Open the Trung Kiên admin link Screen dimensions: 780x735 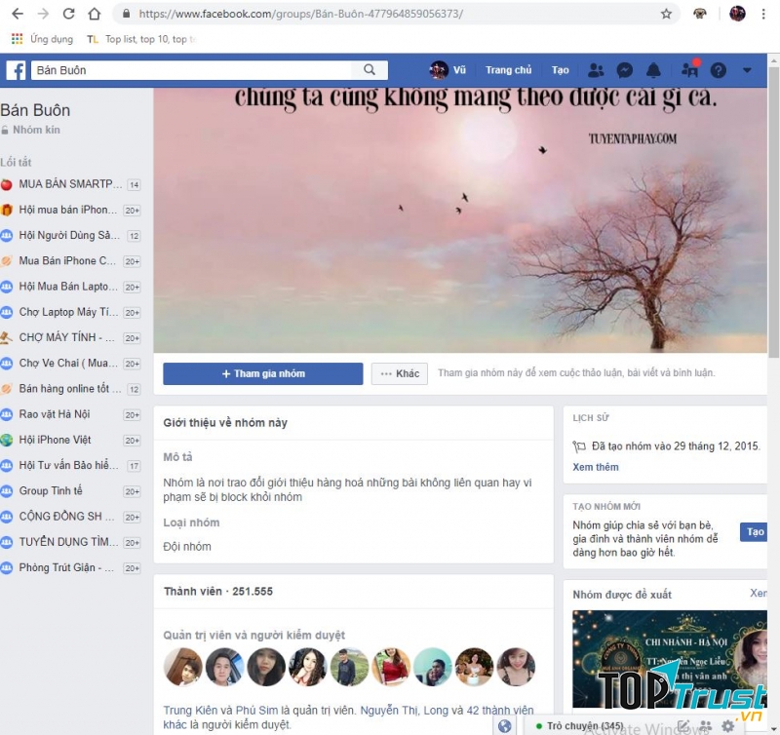point(191,711)
